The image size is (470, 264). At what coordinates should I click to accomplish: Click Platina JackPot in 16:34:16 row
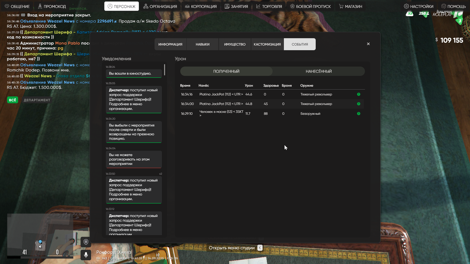pos(221,94)
